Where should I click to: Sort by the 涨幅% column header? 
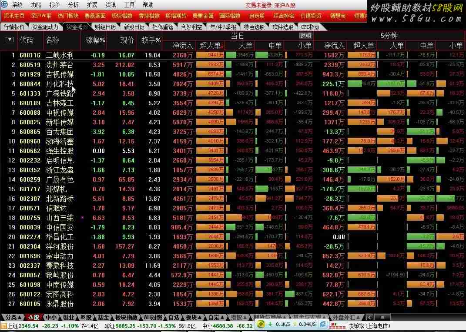(x=95, y=40)
